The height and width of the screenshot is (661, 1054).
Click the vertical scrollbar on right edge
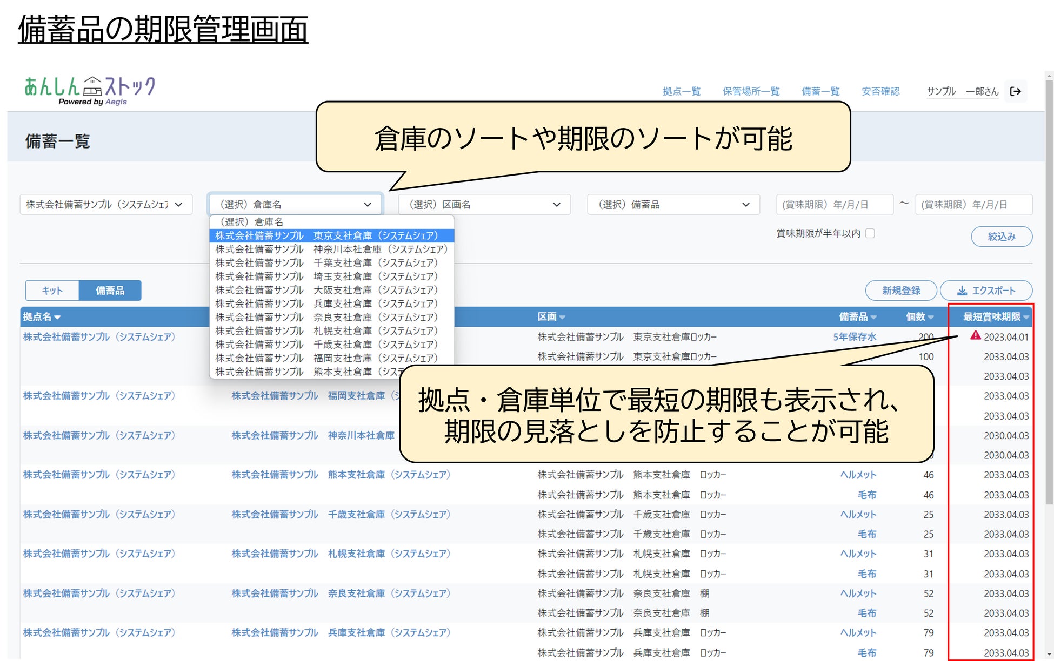(1049, 292)
